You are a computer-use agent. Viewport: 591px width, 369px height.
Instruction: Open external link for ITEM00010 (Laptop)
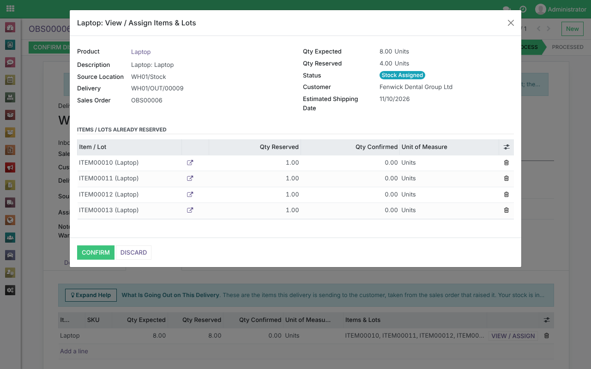pyautogui.click(x=190, y=163)
